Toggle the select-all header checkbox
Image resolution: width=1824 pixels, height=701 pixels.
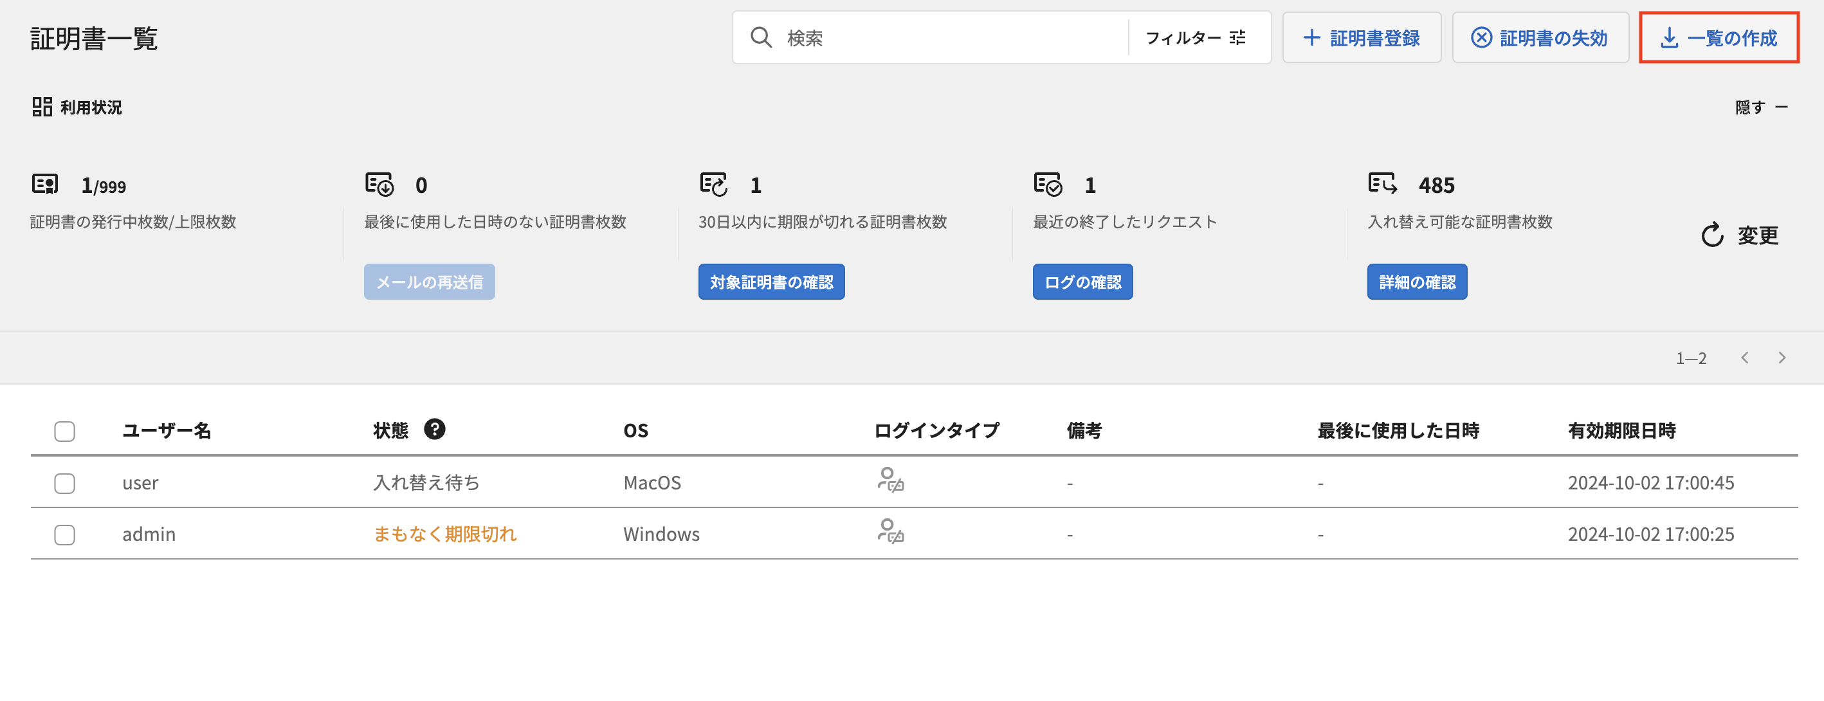click(x=64, y=432)
